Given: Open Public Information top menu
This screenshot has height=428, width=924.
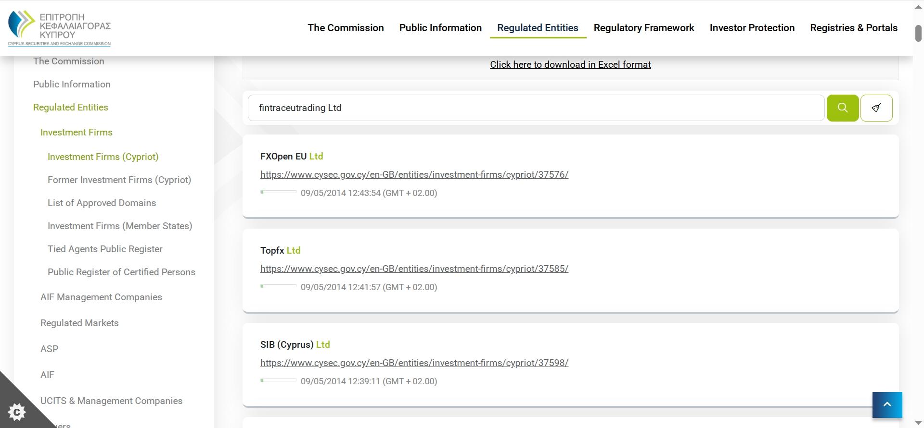Looking at the screenshot, I should pos(440,28).
